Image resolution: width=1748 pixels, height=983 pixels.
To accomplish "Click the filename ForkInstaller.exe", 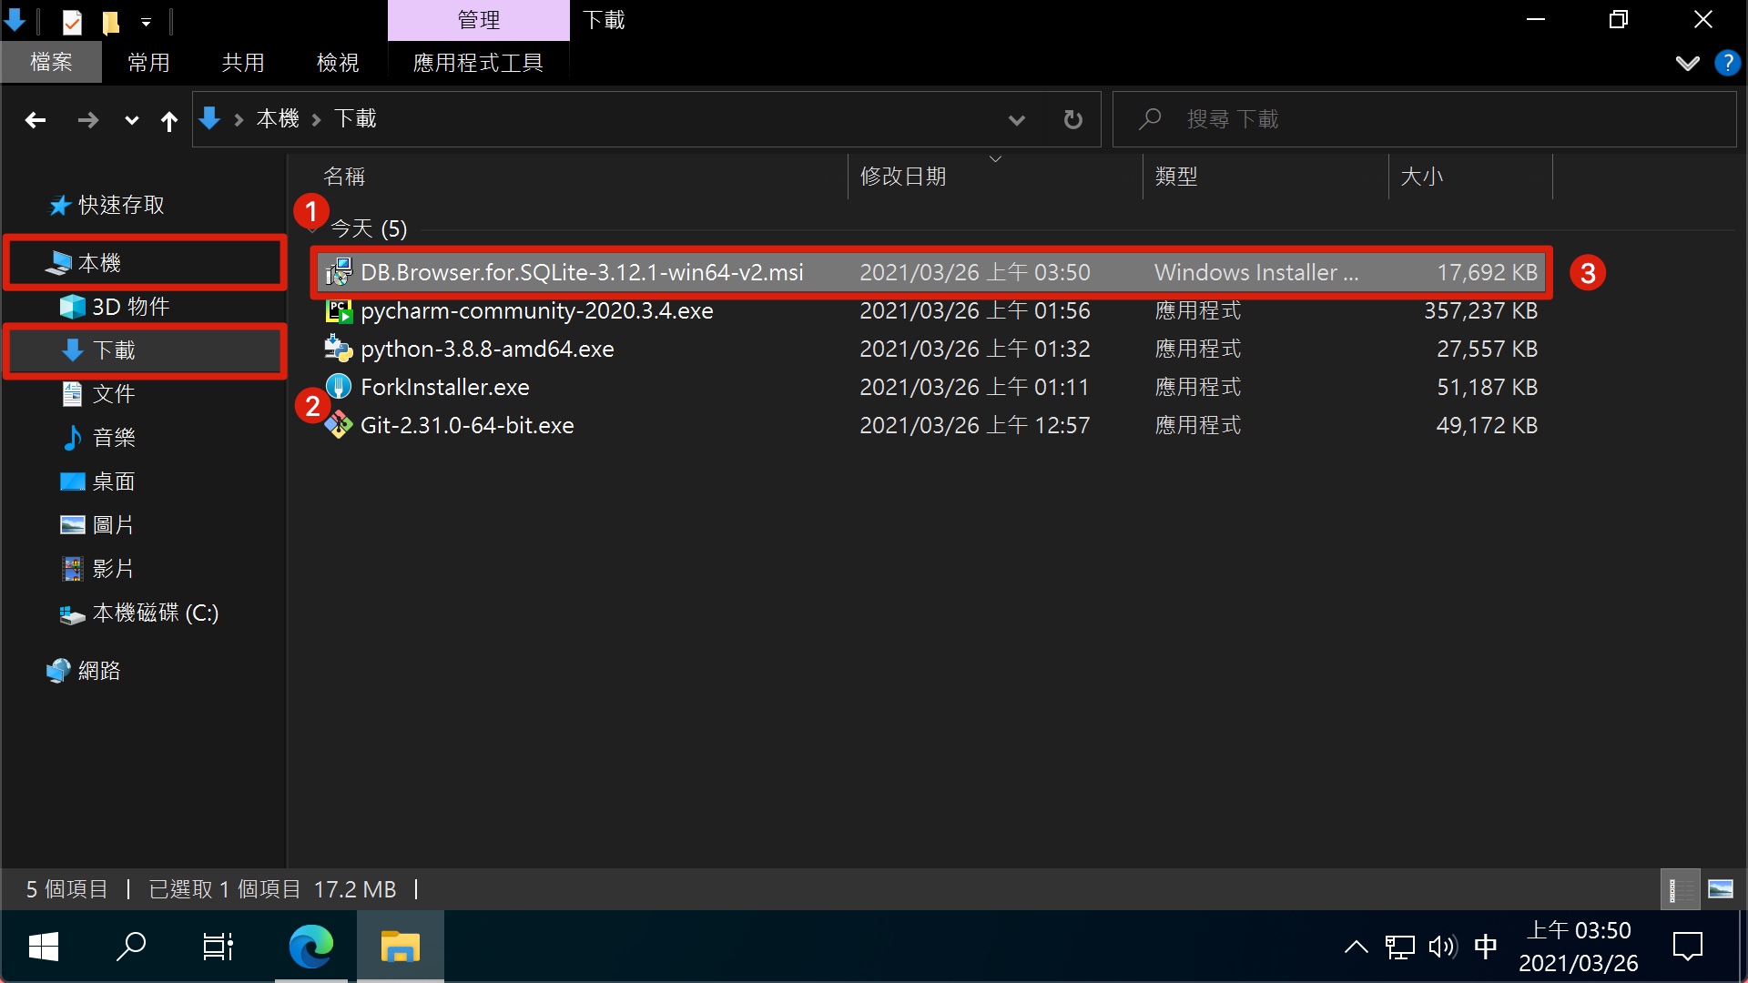I will (444, 387).
